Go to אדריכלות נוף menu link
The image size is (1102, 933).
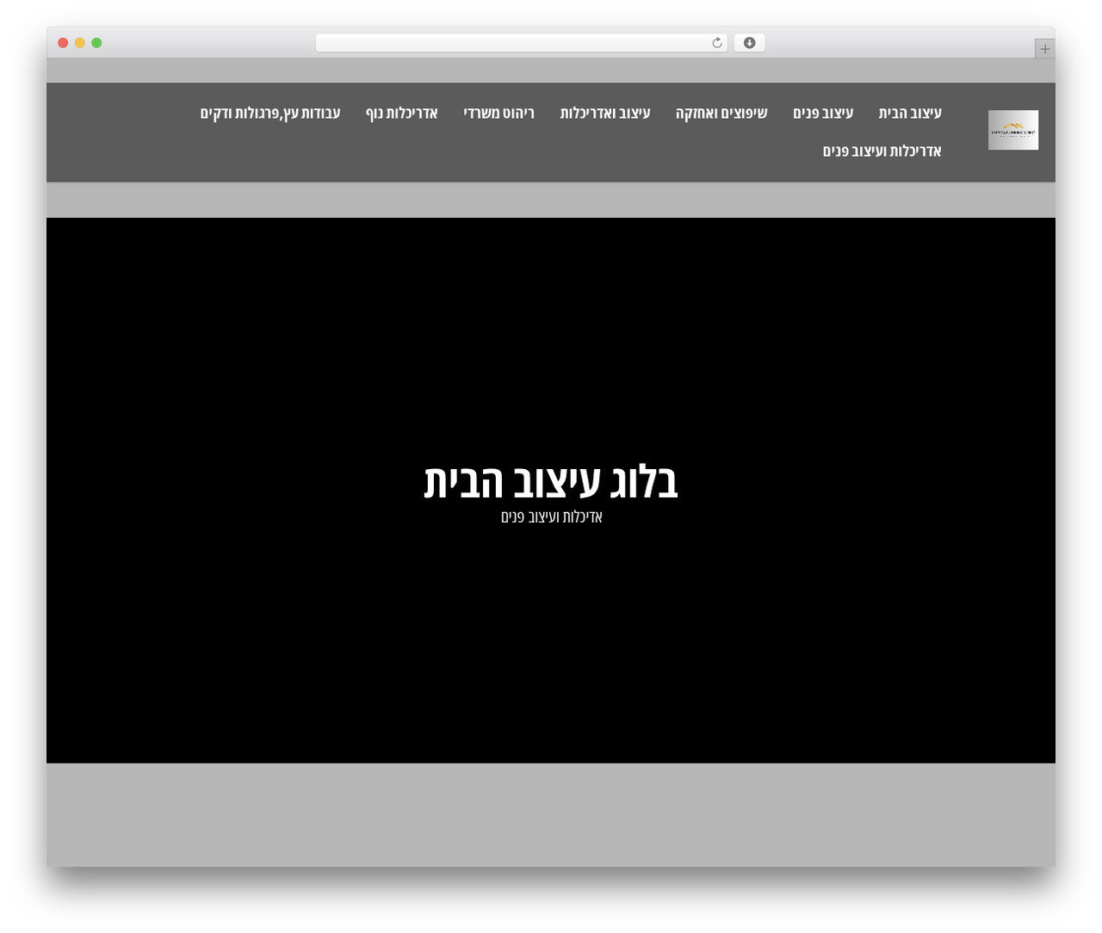click(402, 113)
